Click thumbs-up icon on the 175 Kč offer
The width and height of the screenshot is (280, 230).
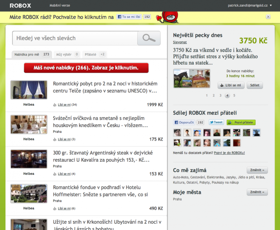point(55,139)
